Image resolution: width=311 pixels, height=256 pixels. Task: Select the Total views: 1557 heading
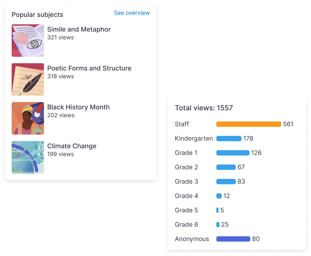(x=204, y=108)
